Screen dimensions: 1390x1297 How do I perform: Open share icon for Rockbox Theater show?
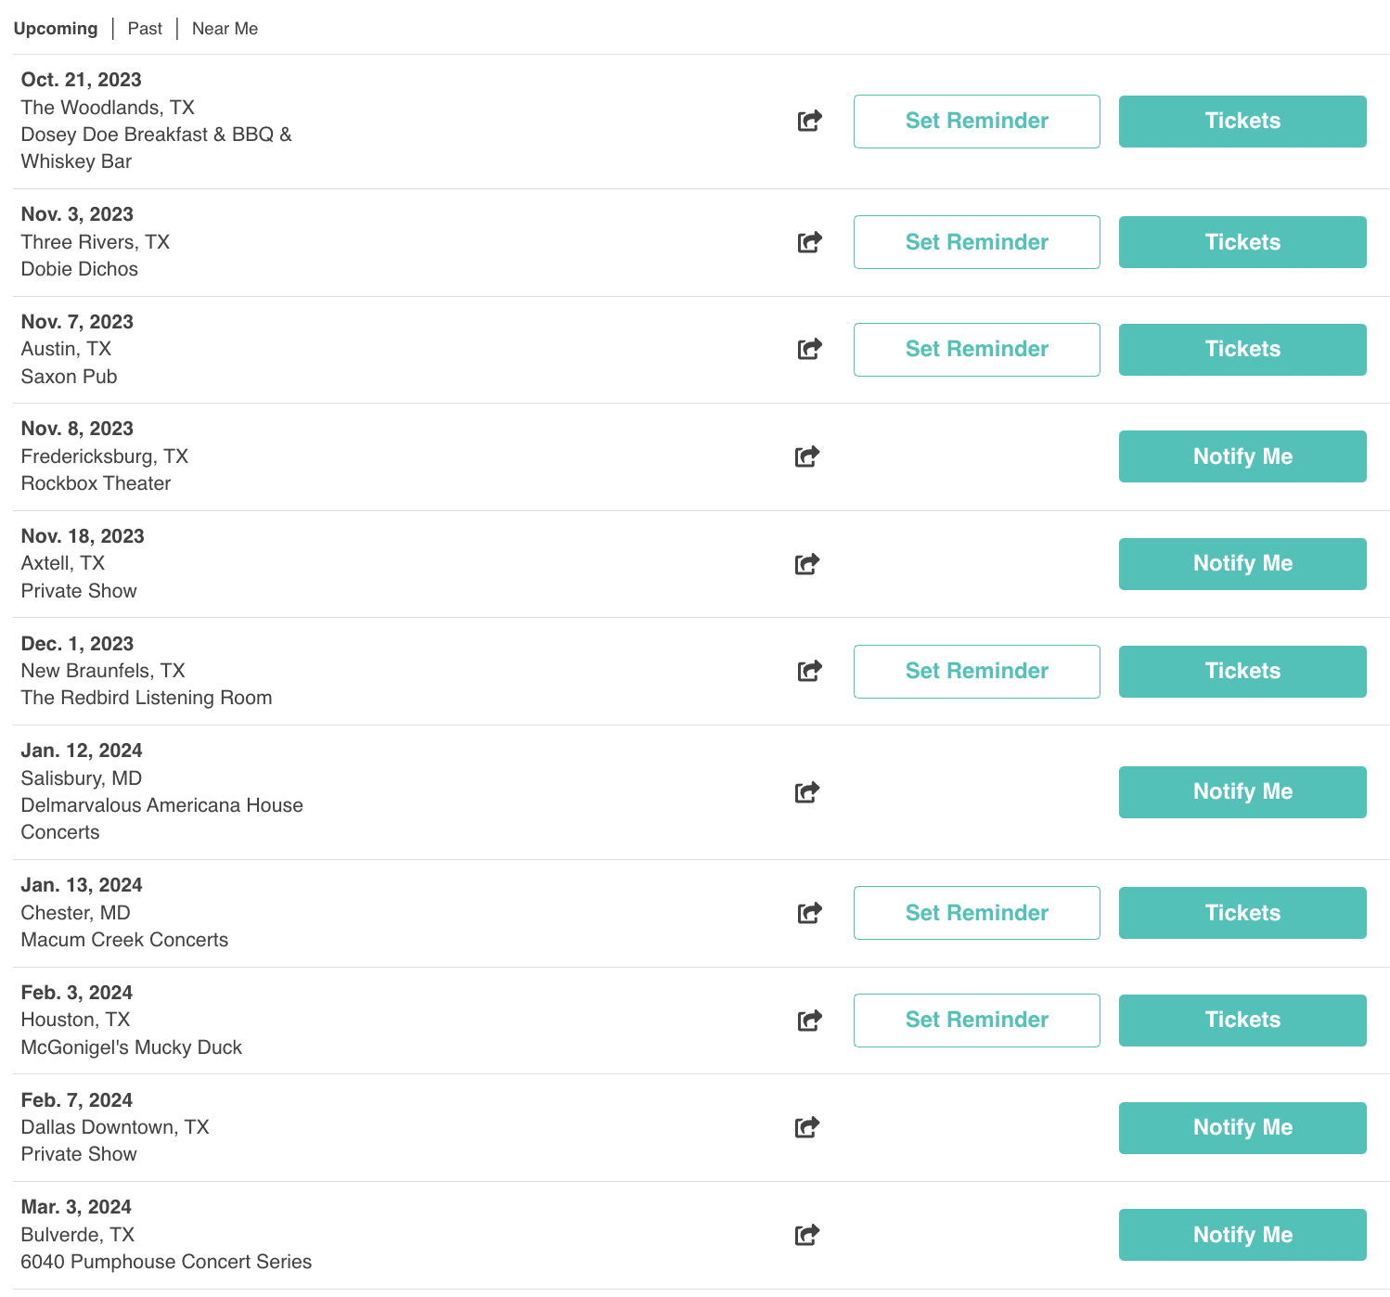coord(807,456)
